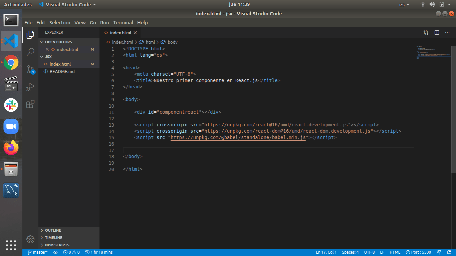Image resolution: width=456 pixels, height=256 pixels.
Task: Change file encoding via UTF-8
Action: 369,252
